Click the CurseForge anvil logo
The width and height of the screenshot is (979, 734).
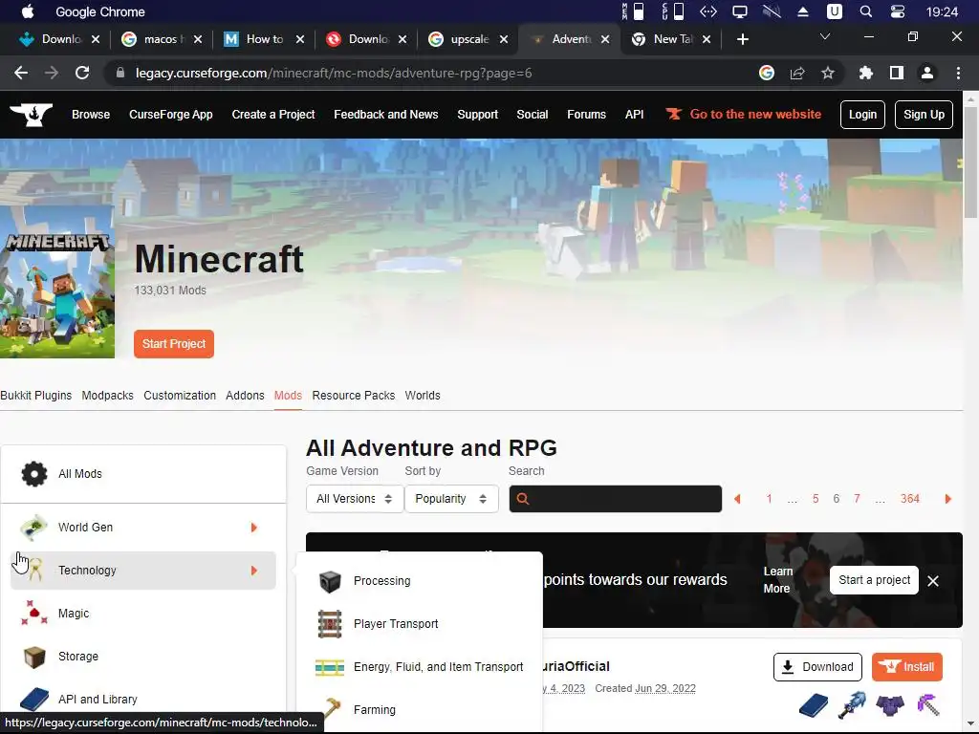point(31,115)
